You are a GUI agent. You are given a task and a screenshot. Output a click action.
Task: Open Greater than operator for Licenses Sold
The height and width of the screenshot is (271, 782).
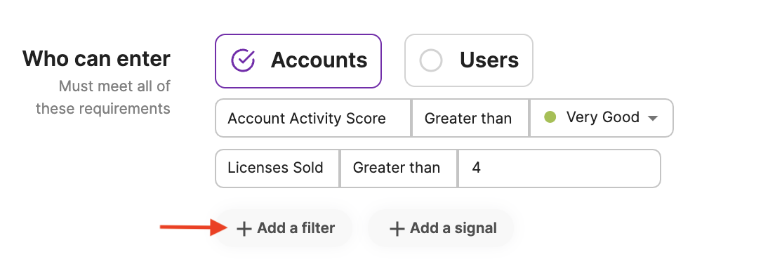point(398,168)
